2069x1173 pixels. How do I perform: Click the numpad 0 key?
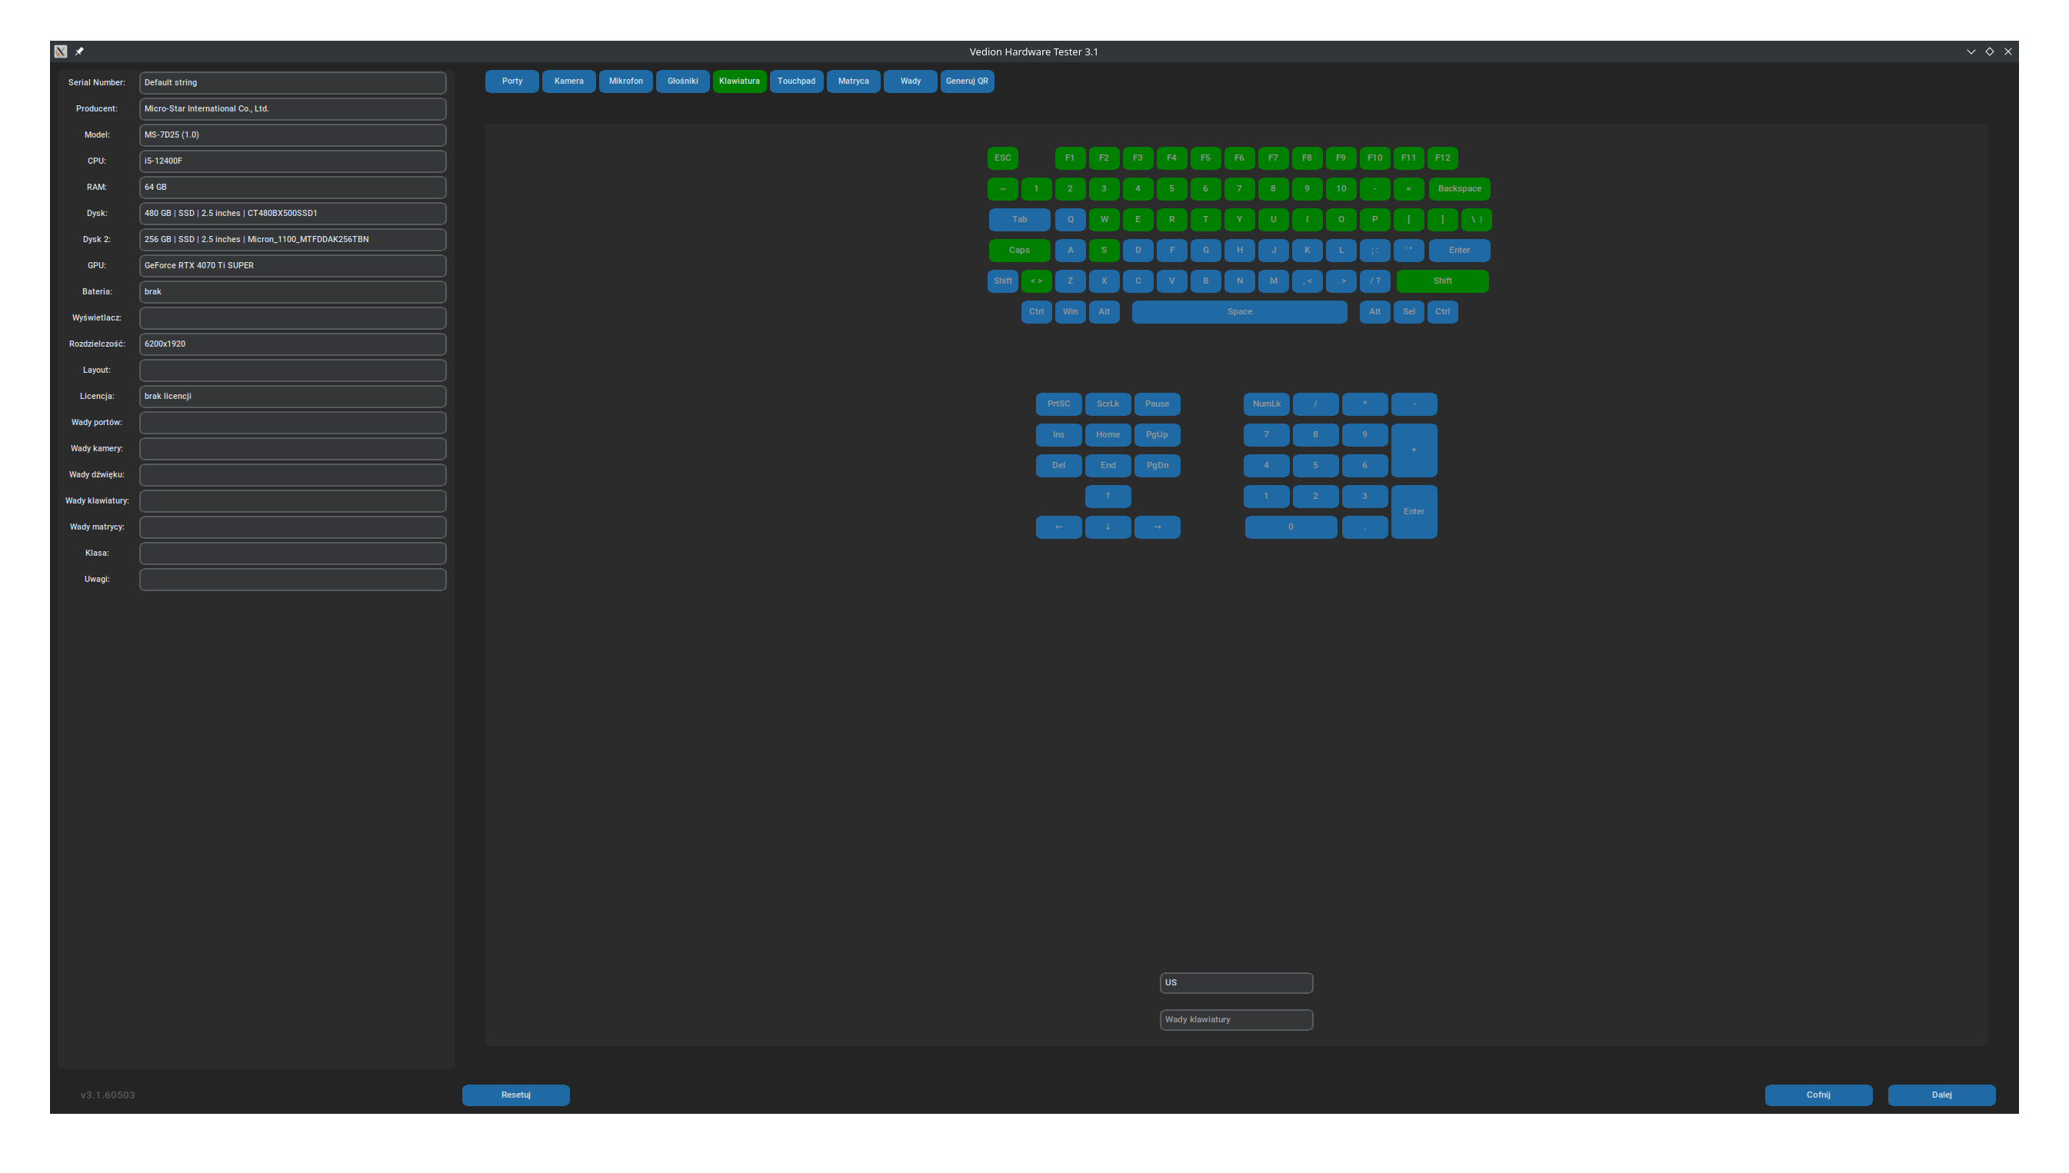point(1291,527)
